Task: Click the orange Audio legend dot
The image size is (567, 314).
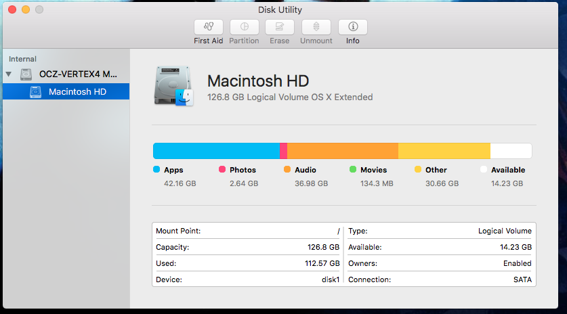Action: pos(287,169)
